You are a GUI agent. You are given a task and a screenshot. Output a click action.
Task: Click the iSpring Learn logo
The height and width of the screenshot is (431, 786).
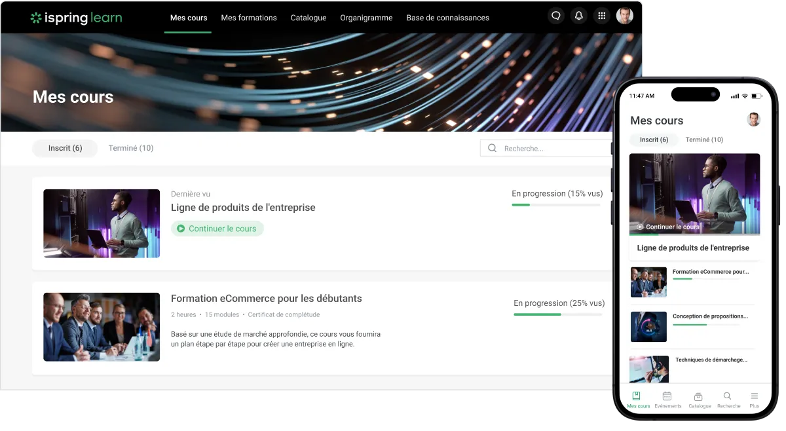coord(75,18)
